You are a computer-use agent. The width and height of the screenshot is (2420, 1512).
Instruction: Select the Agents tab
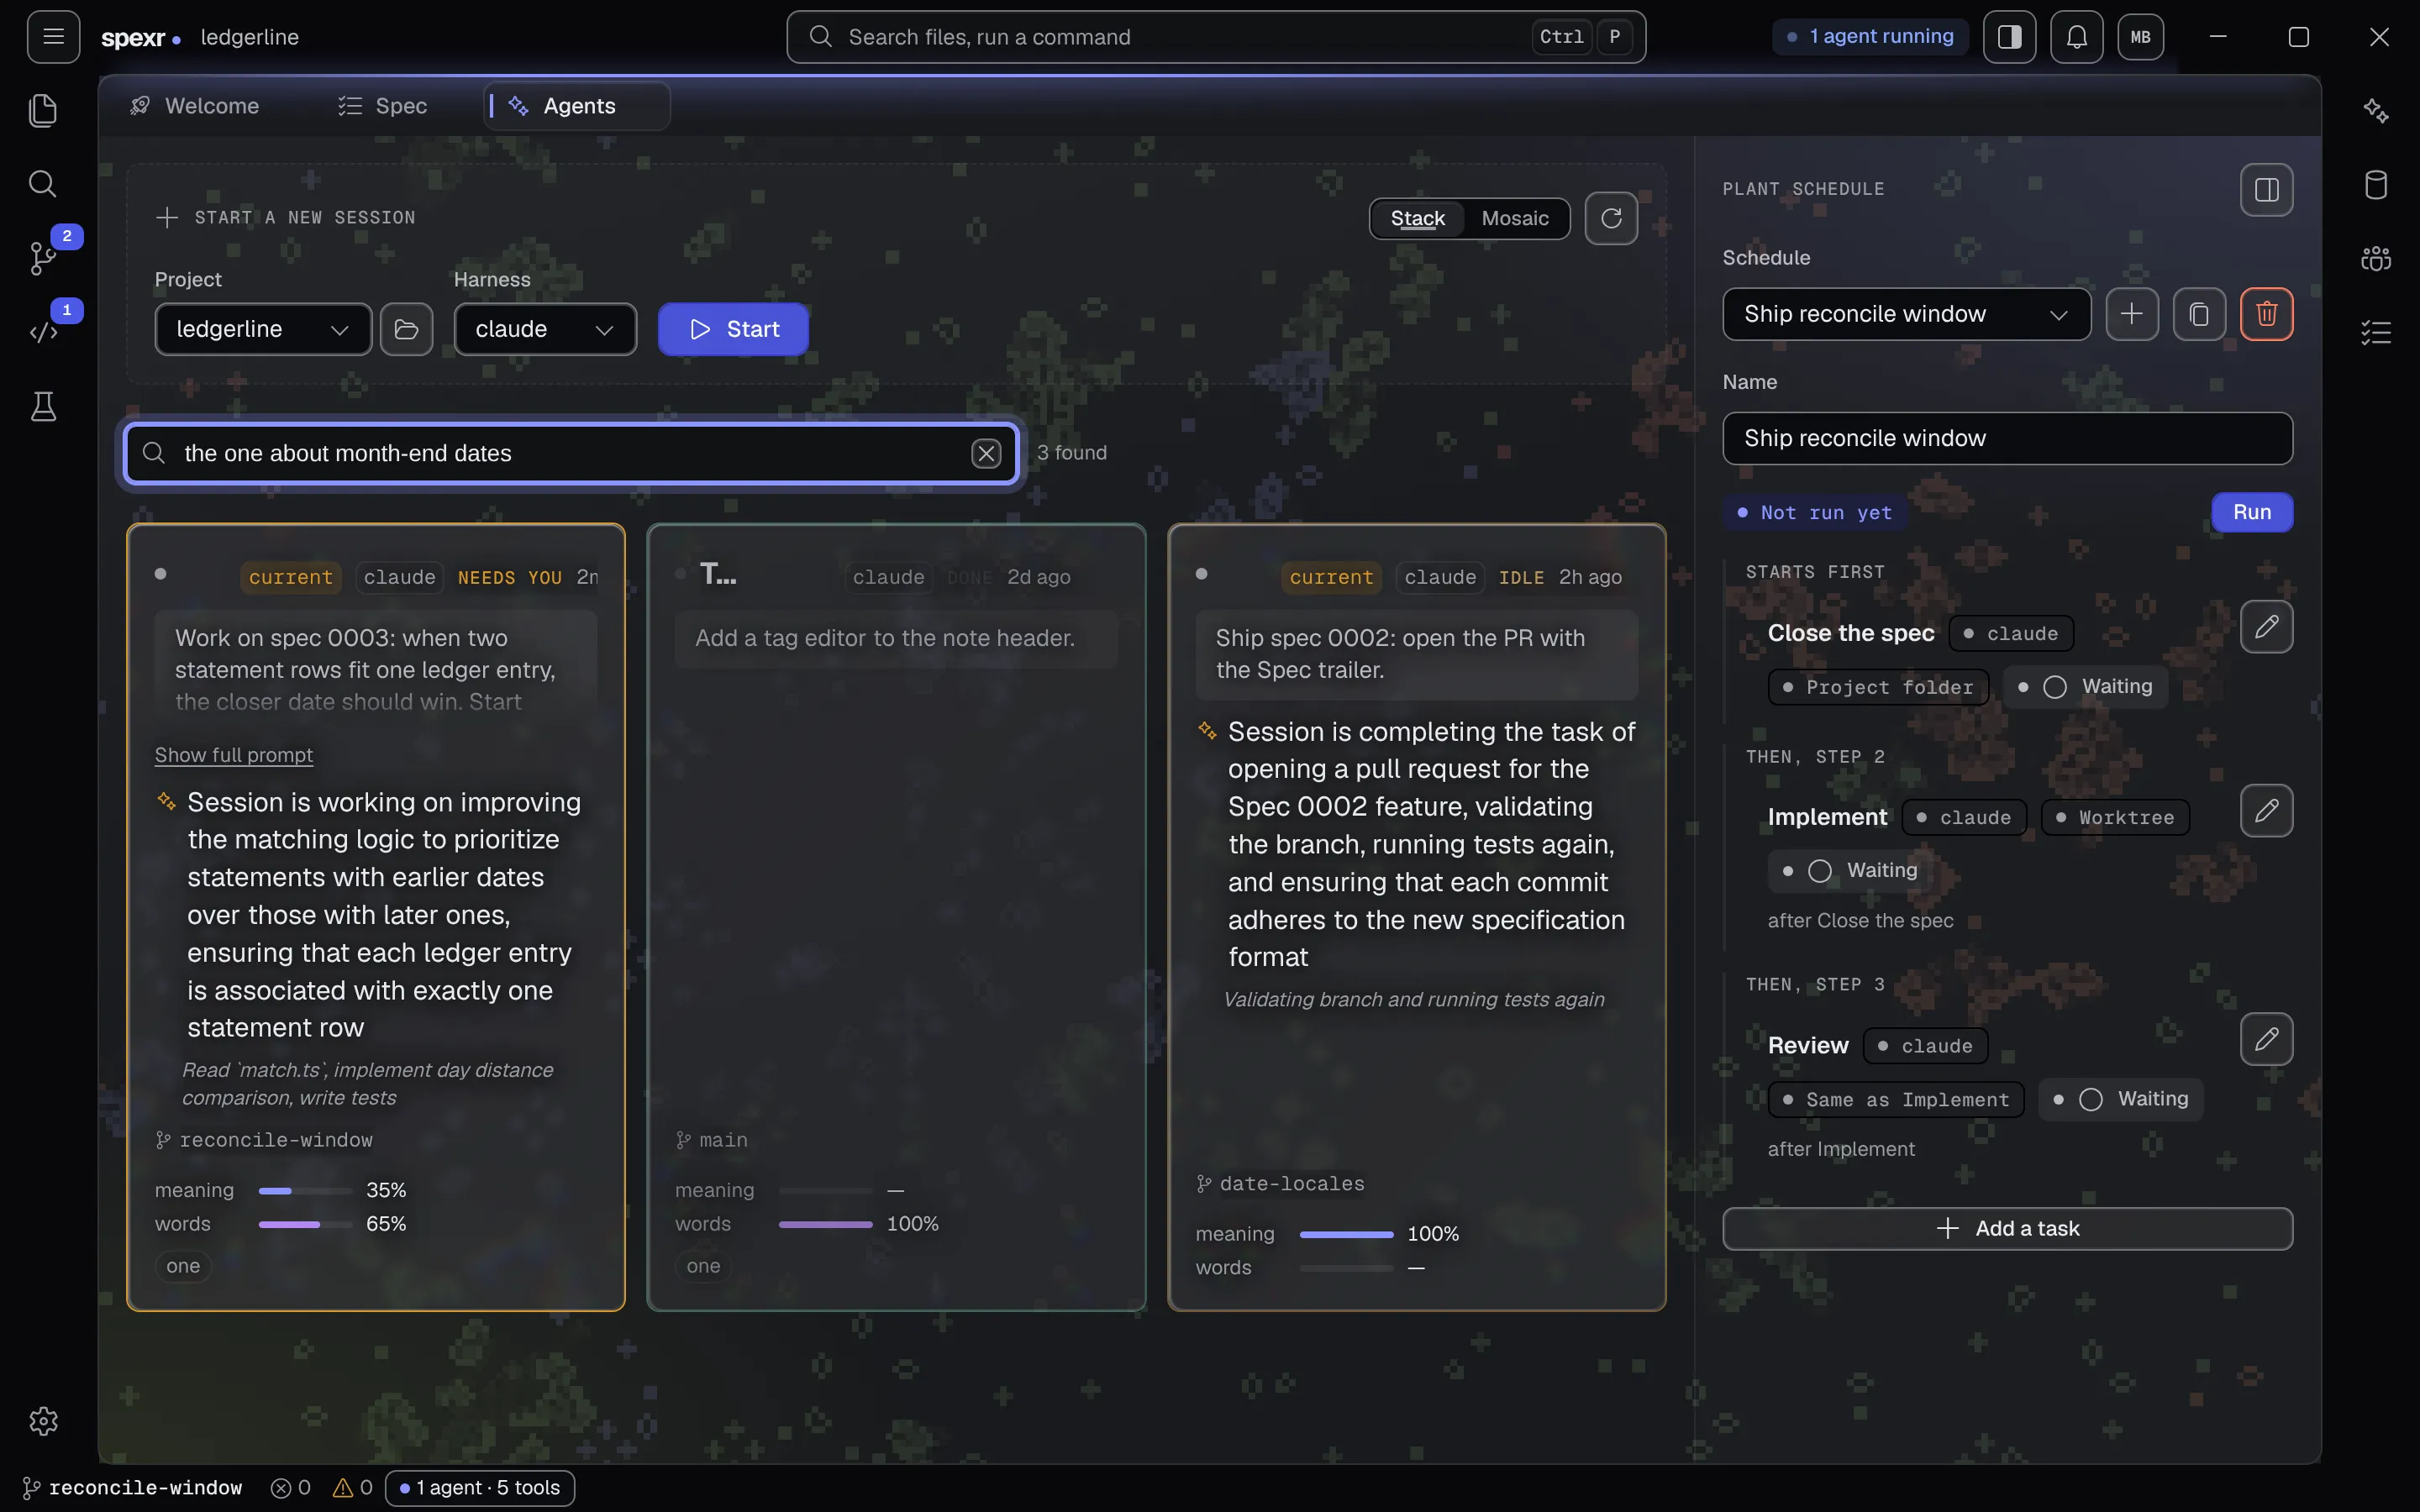(x=576, y=106)
